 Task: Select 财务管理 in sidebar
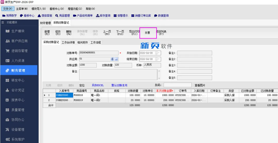[19, 70]
